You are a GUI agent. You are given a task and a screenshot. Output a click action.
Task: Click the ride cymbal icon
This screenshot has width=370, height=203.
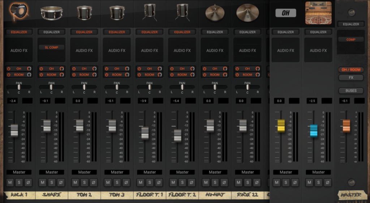pos(248,13)
